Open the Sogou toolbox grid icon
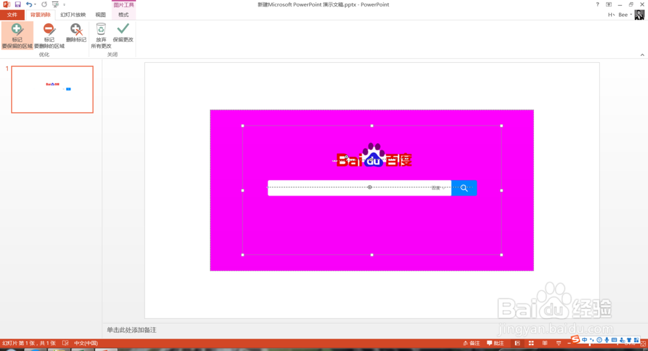The height and width of the screenshot is (351, 648). click(x=636, y=340)
